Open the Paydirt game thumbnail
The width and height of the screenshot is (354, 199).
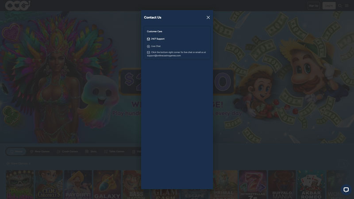[78, 184]
